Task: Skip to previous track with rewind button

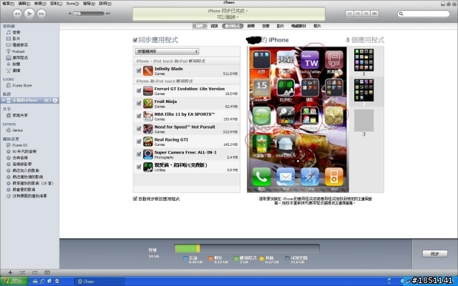Action: [x=17, y=14]
